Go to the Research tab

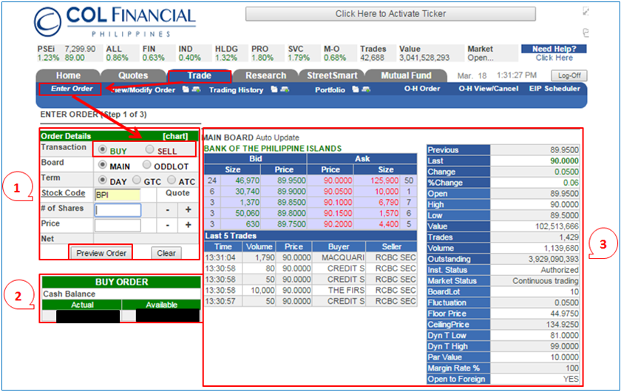click(x=265, y=75)
